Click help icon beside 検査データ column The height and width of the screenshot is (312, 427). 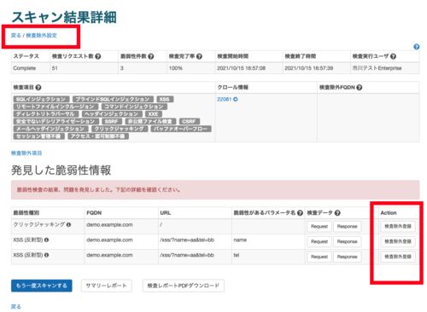click(x=337, y=213)
